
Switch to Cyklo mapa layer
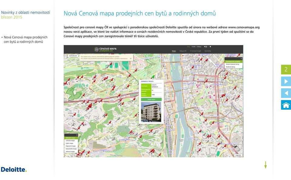71,143
